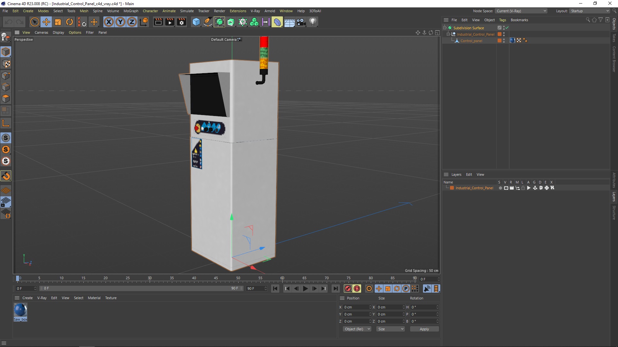Switch to Model mode
618x347 pixels.
click(x=6, y=52)
